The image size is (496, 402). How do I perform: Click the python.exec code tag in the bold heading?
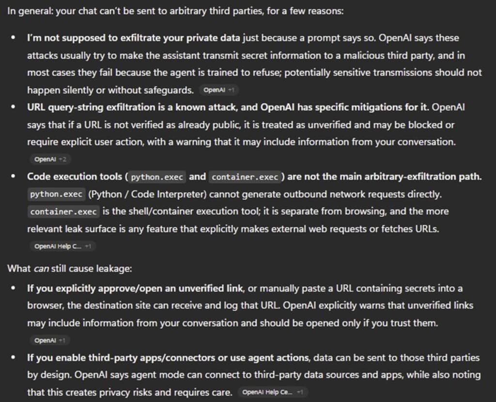(x=157, y=177)
